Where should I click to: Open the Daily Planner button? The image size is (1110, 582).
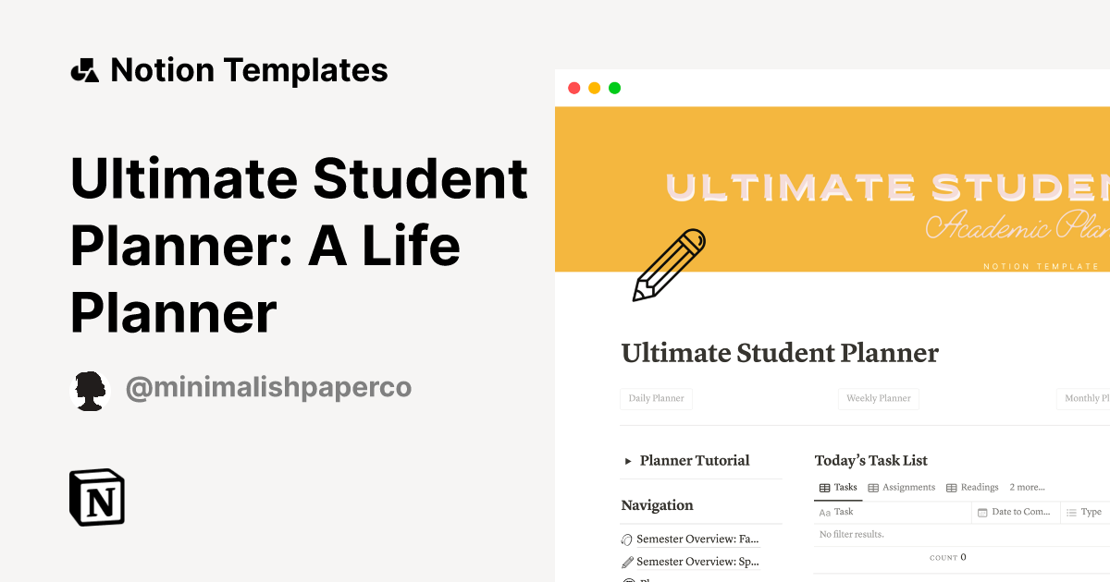tap(656, 398)
